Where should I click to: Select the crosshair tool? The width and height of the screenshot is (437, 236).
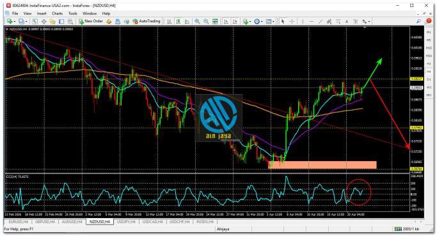pos(292,22)
